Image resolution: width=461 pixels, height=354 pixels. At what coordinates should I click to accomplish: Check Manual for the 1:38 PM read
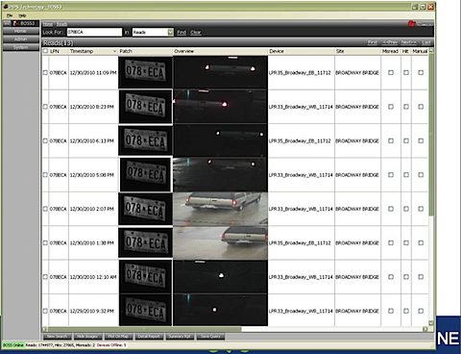point(421,242)
